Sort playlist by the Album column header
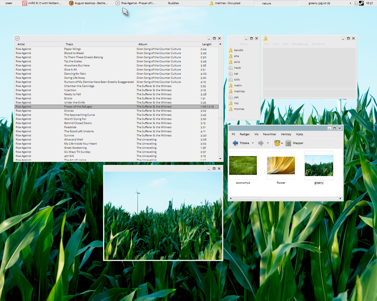The image size is (377, 301). click(143, 44)
